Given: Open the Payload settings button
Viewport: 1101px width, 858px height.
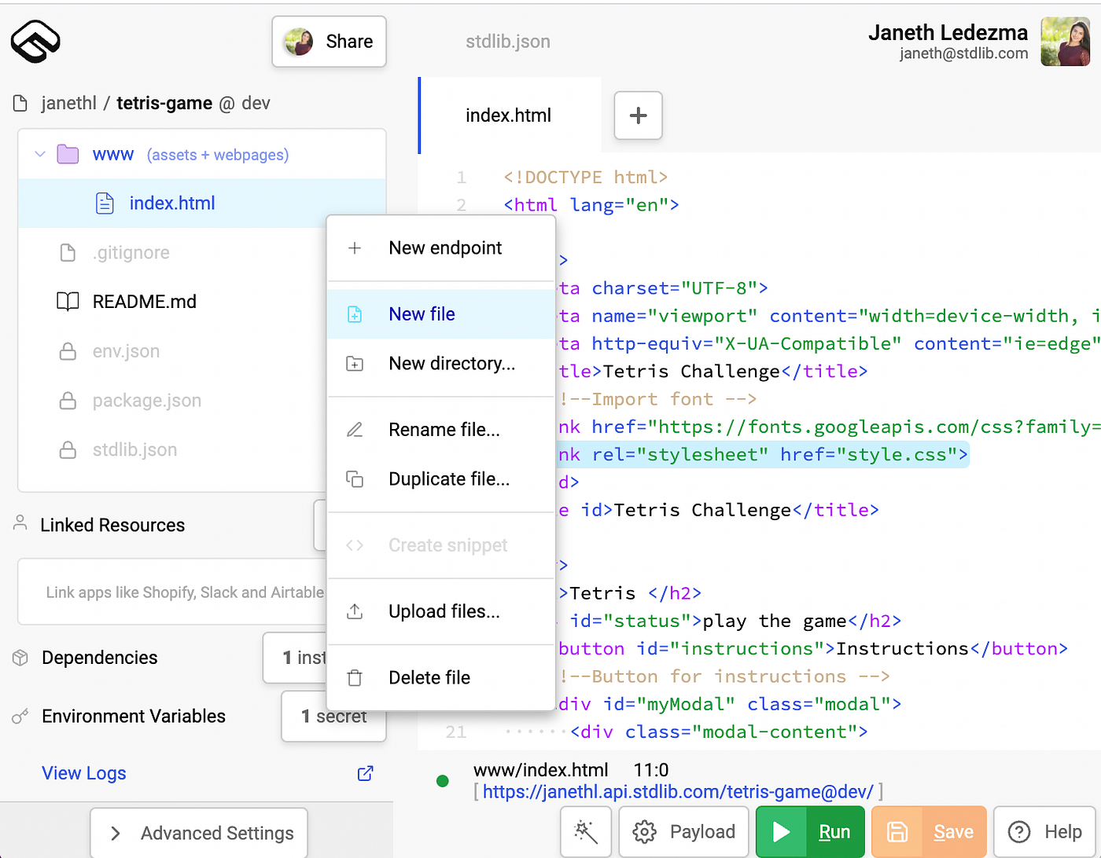Looking at the screenshot, I should pyautogui.click(x=683, y=832).
